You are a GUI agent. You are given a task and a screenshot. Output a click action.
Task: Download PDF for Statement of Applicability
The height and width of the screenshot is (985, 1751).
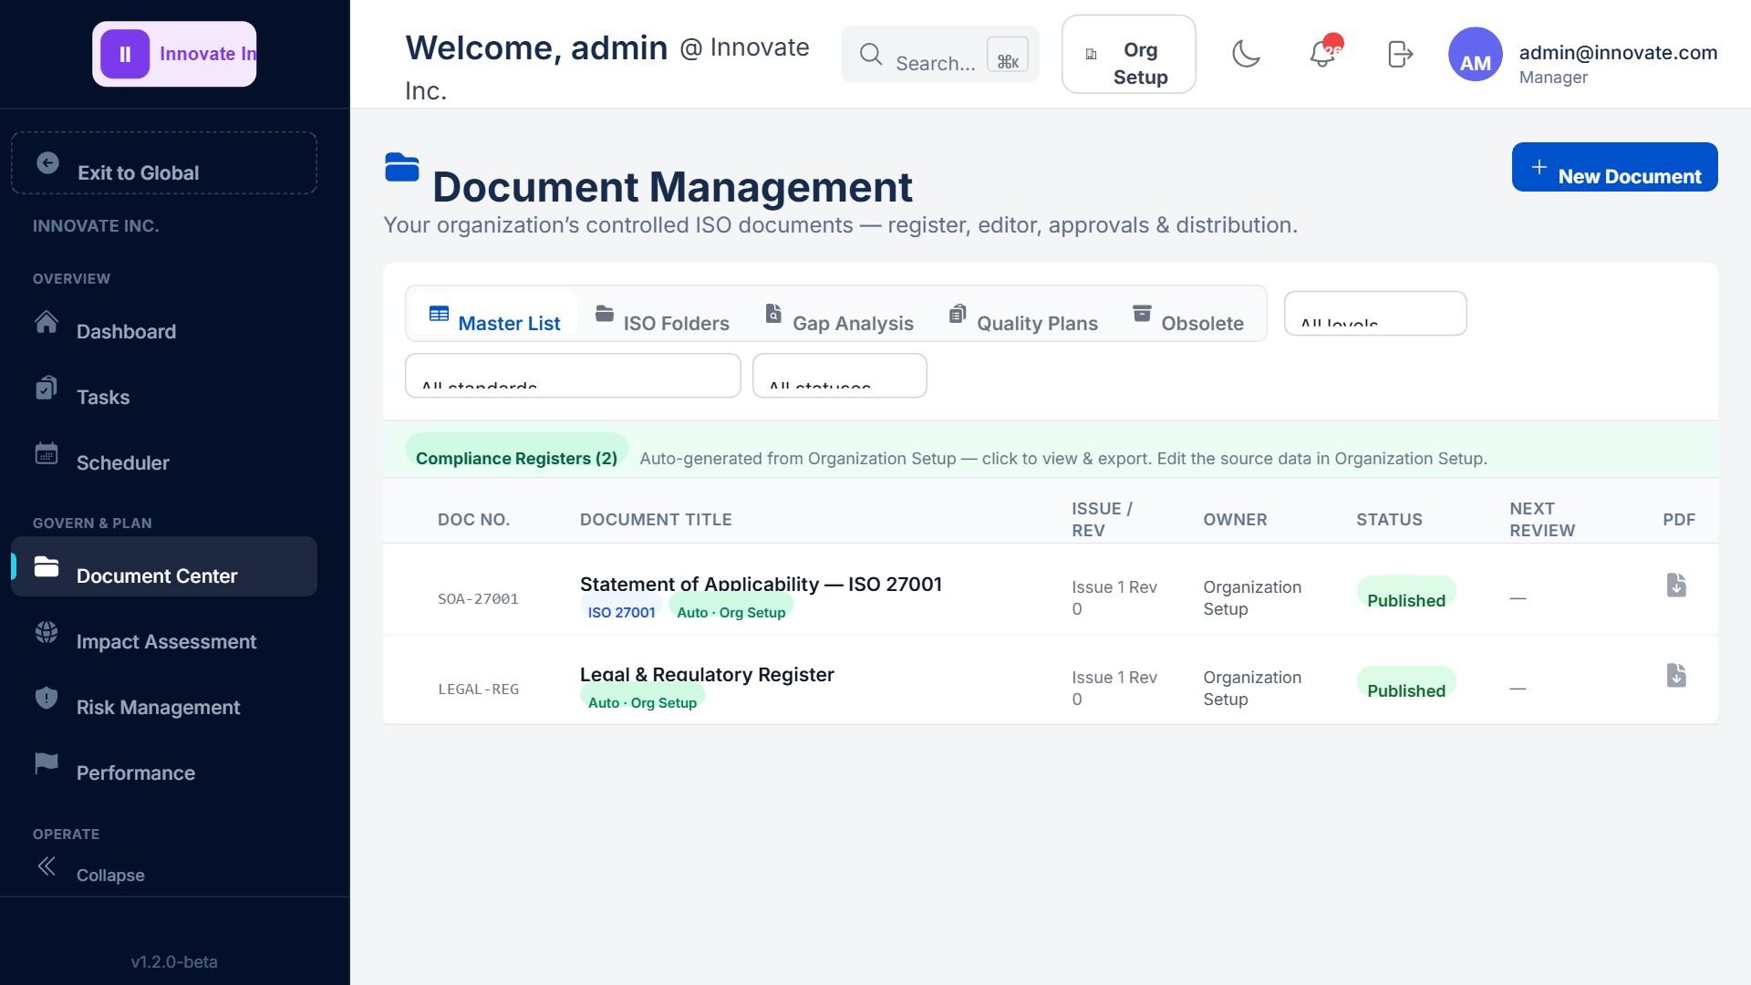(1676, 585)
